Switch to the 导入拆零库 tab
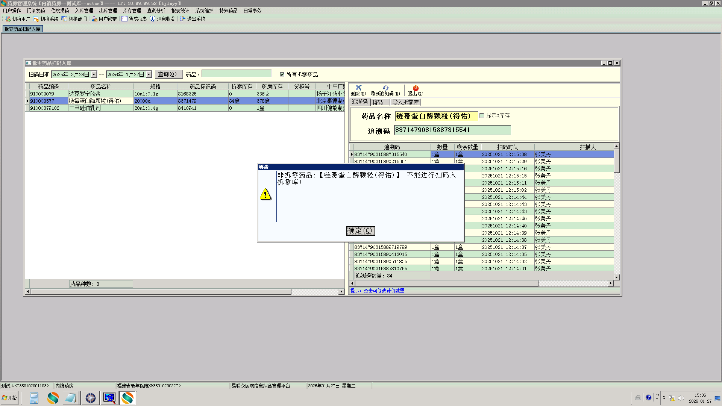The height and width of the screenshot is (406, 722). 405,102
